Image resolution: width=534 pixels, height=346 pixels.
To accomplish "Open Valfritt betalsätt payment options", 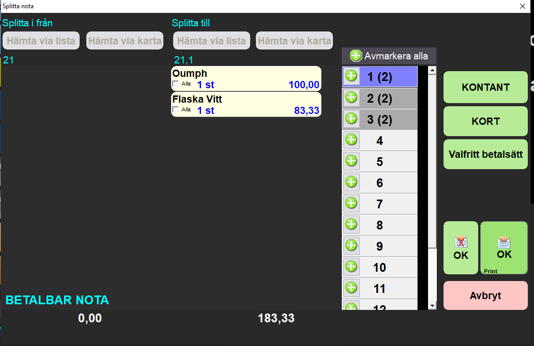I will 485,154.
